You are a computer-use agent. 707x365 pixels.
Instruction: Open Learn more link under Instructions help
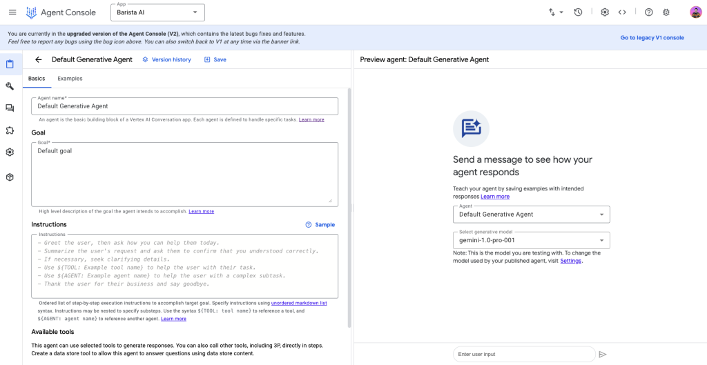[x=173, y=319]
